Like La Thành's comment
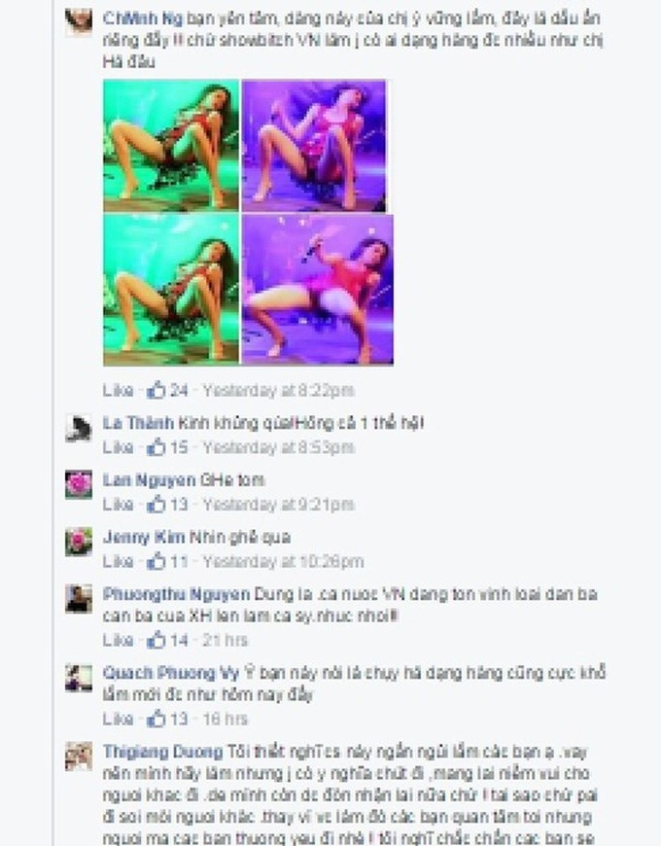The width and height of the screenshot is (661, 846). point(118,447)
